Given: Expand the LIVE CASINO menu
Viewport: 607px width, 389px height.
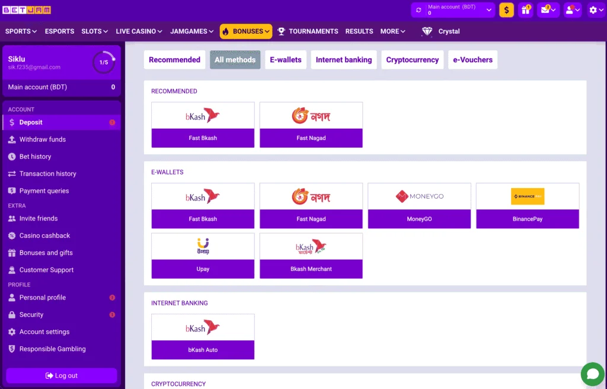Looking at the screenshot, I should pos(139,31).
